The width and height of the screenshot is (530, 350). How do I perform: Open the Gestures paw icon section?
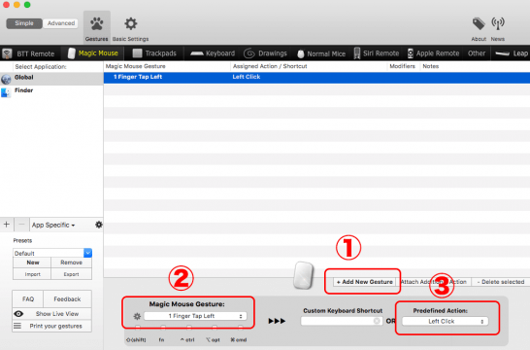(x=97, y=28)
